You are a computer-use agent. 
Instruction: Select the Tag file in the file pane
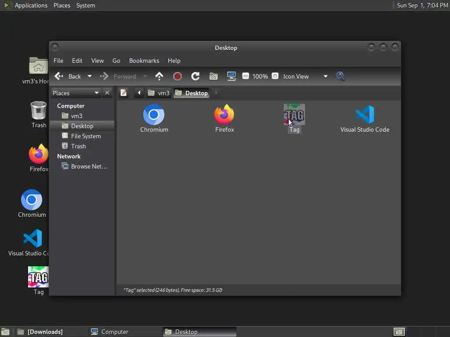click(x=294, y=118)
